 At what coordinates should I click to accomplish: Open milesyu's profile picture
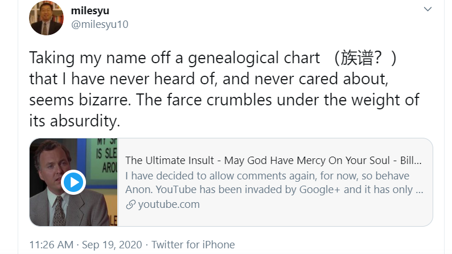[46, 18]
